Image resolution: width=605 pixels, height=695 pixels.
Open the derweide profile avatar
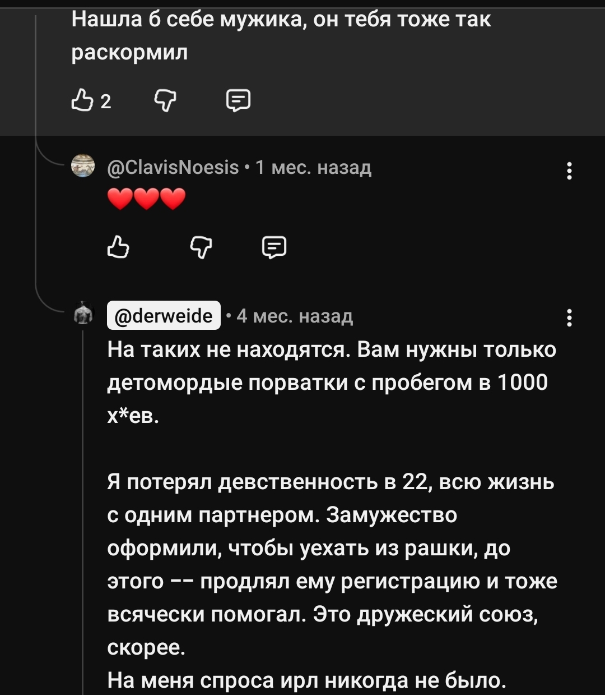pyautogui.click(x=83, y=314)
